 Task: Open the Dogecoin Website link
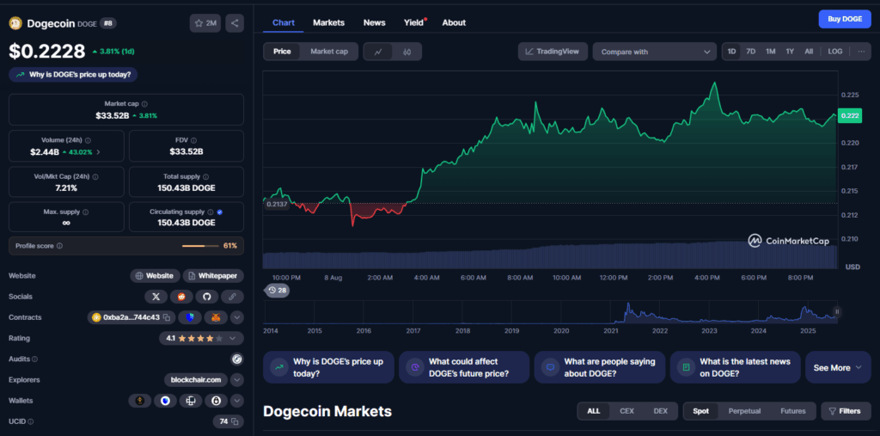coord(156,276)
